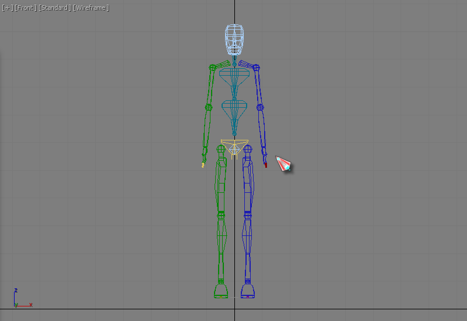Select the biped's light blue head
The height and width of the screenshot is (321, 467).
pos(234,40)
